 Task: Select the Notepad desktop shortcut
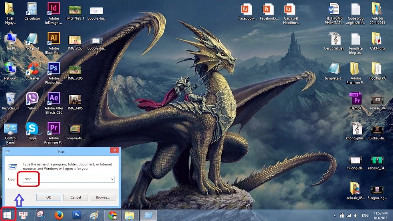(32, 41)
